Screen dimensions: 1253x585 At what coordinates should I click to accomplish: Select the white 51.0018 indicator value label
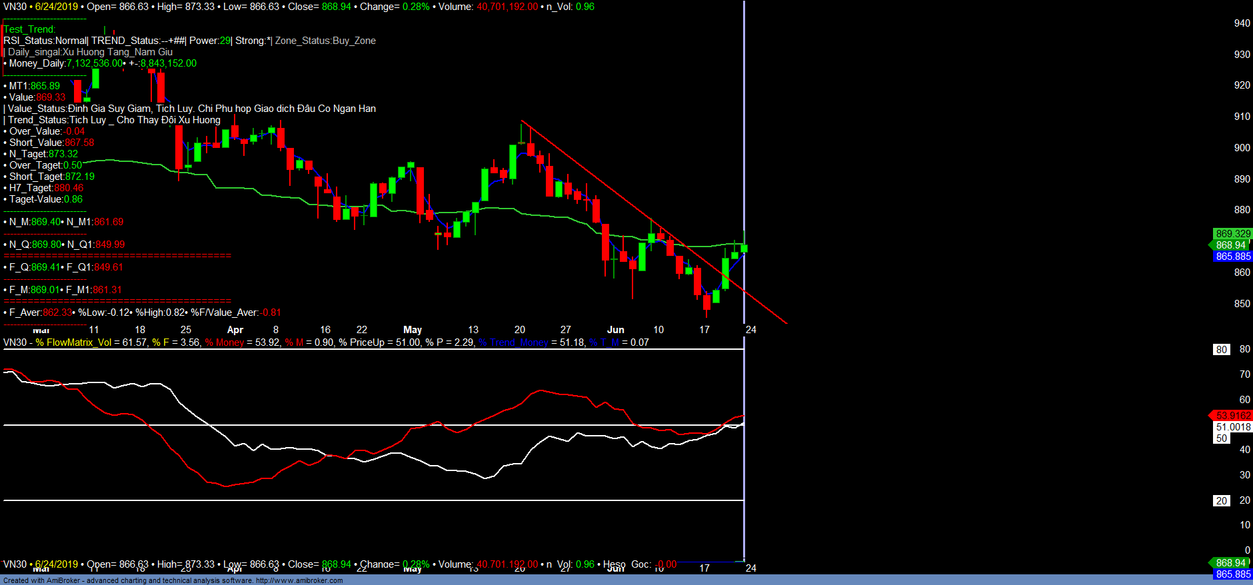click(1232, 427)
